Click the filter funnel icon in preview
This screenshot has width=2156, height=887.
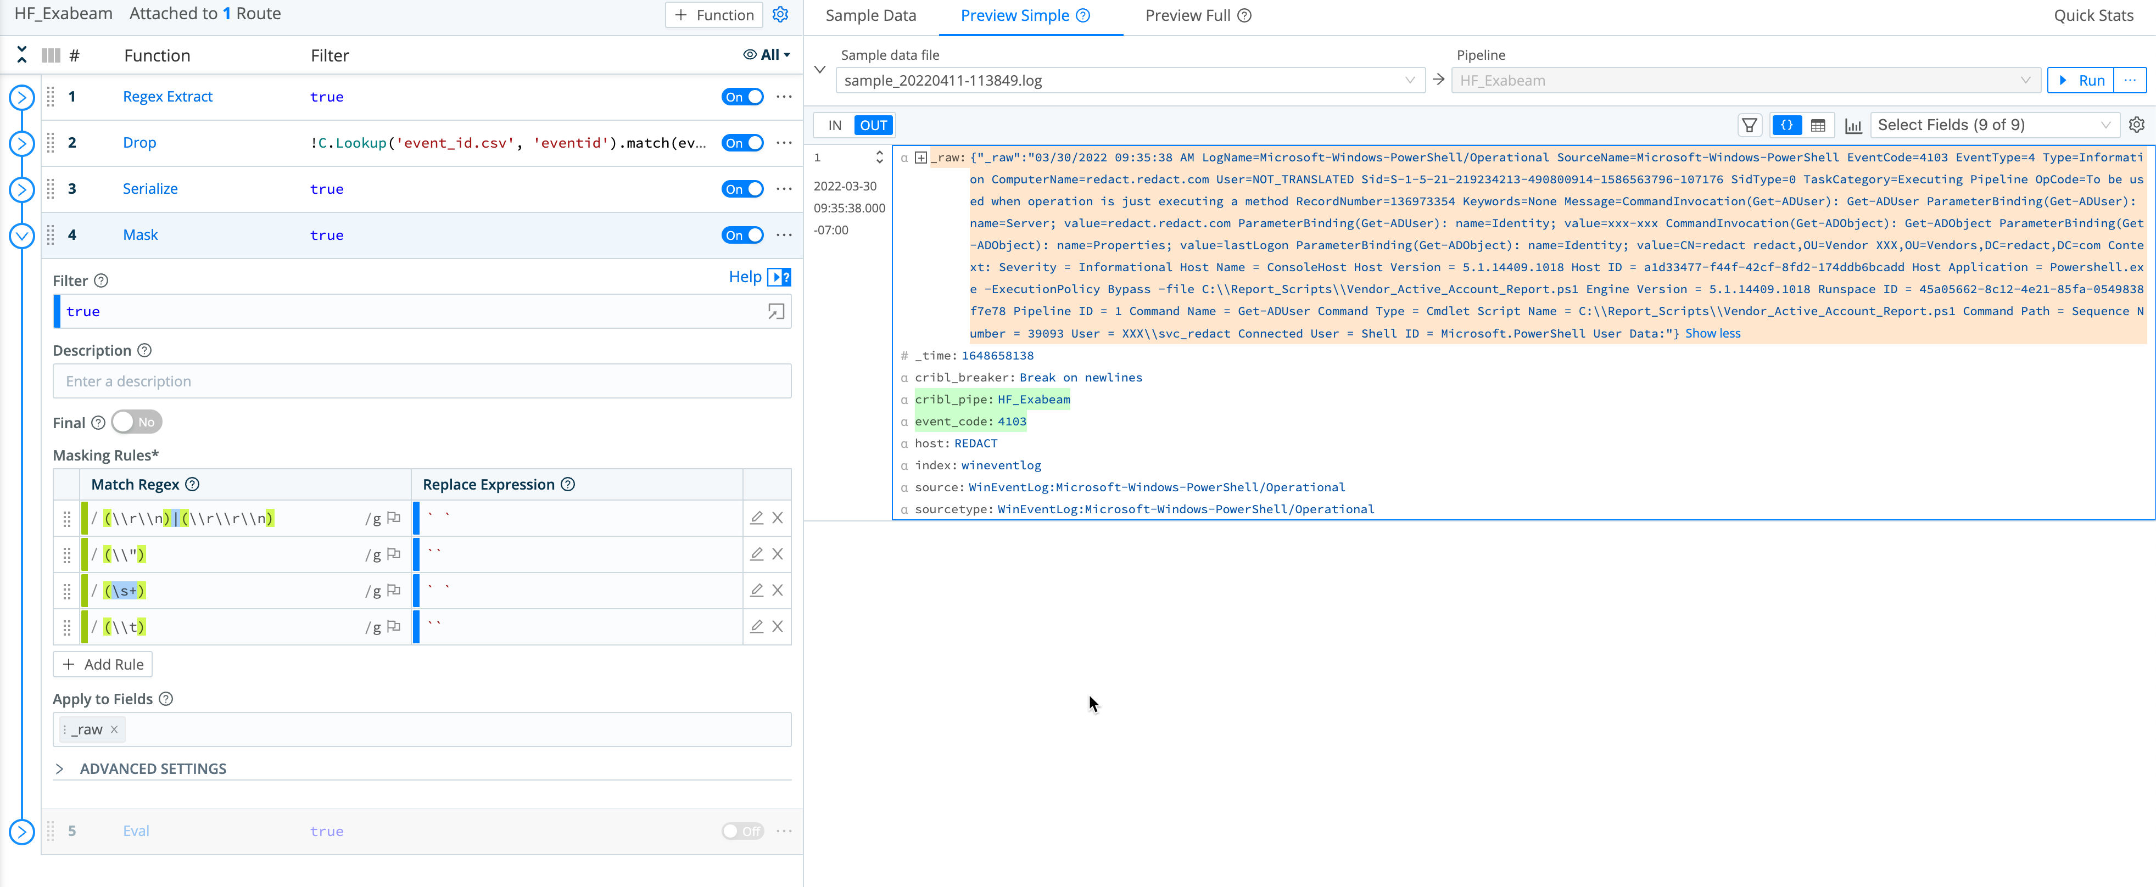point(1749,126)
